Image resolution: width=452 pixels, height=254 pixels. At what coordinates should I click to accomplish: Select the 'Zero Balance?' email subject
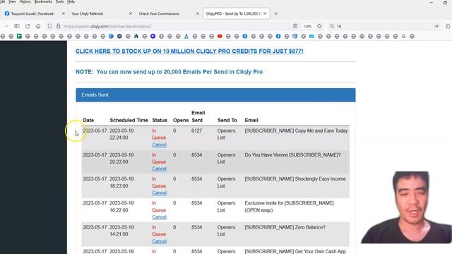click(285, 227)
